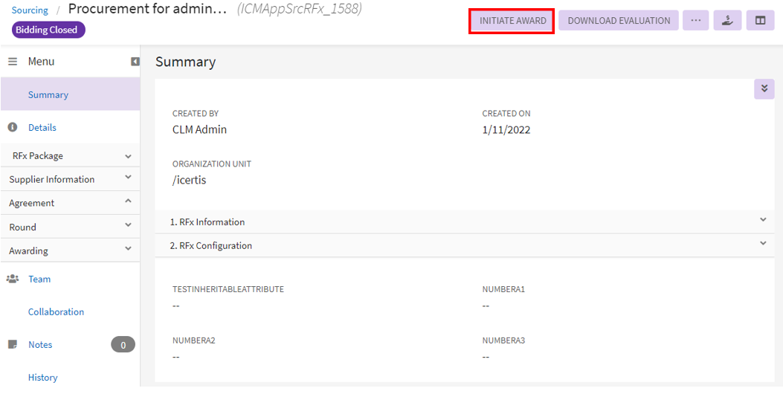
Task: Click the Initiate Award button
Action: tap(512, 21)
